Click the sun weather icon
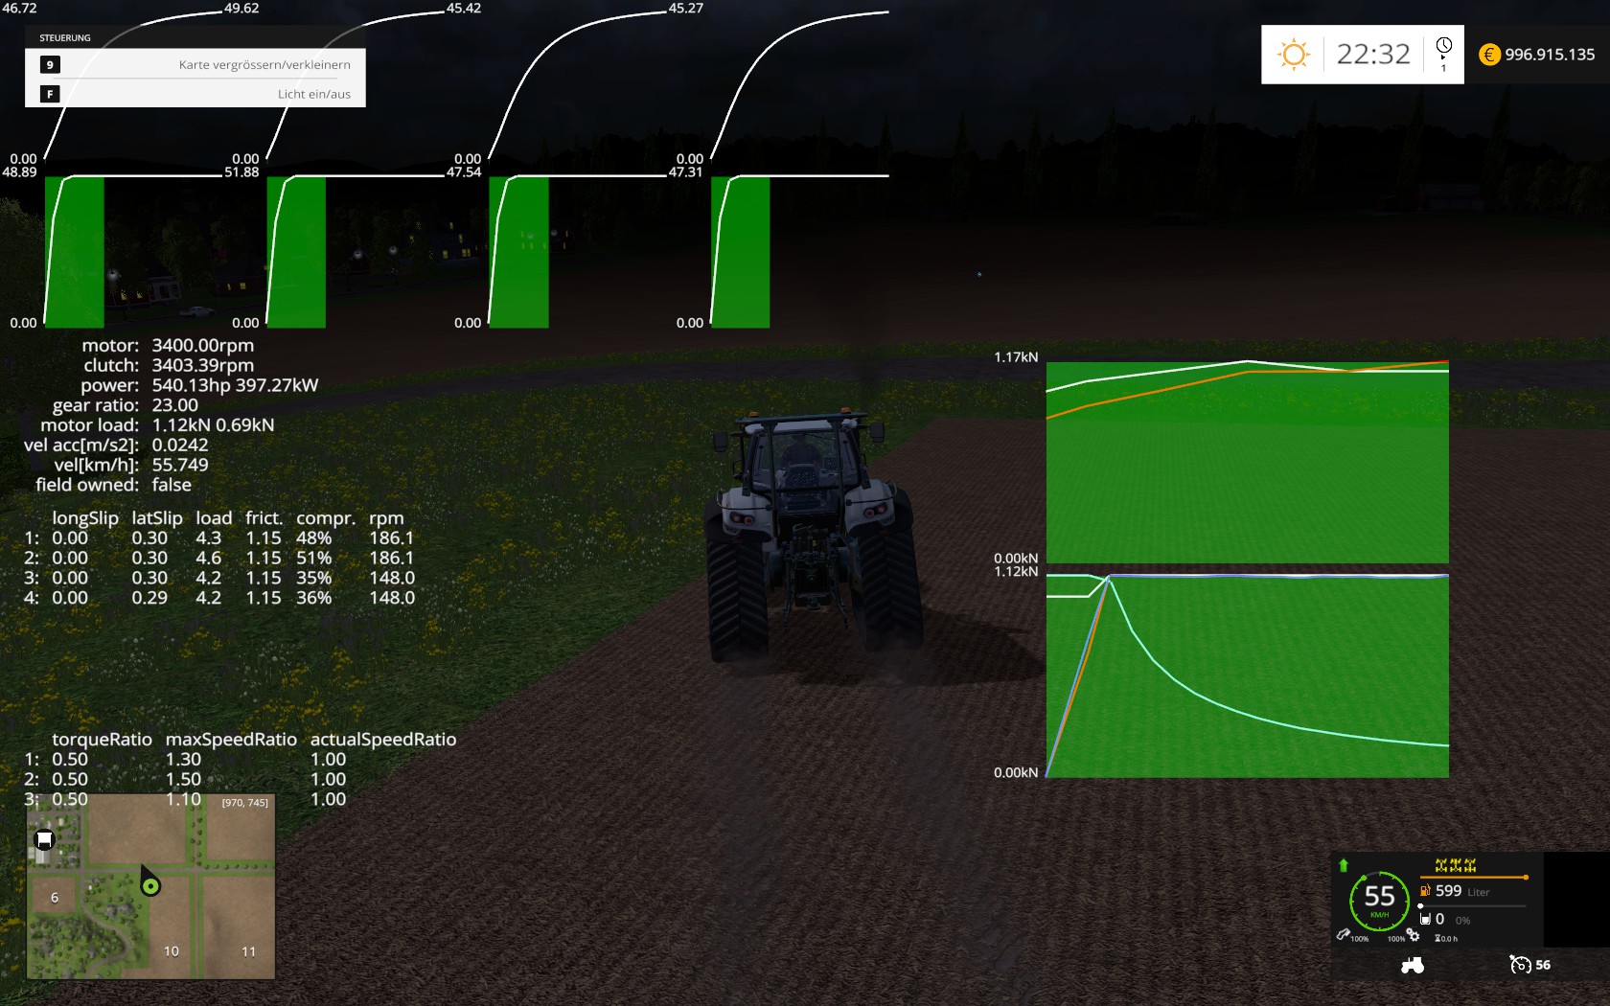 point(1294,55)
